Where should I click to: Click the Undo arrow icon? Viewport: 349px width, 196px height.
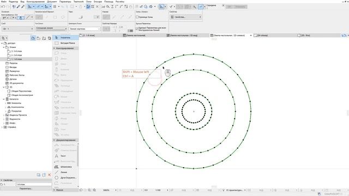(3, 7)
